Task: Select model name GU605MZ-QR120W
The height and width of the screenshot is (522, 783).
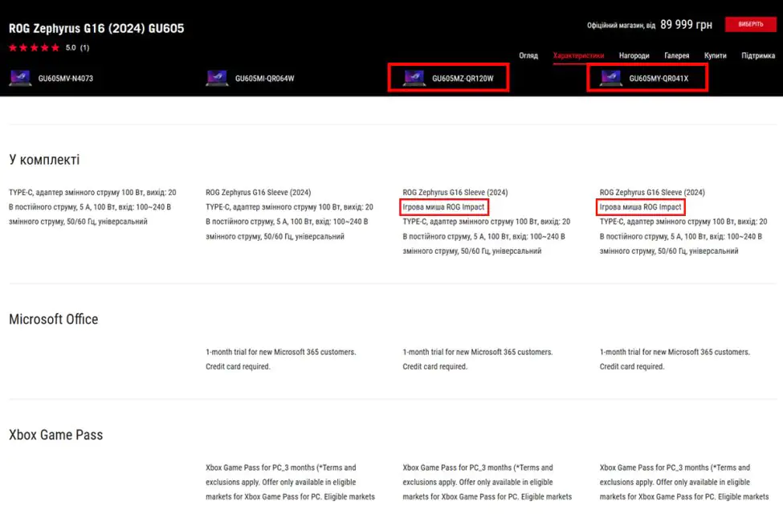Action: click(x=463, y=79)
